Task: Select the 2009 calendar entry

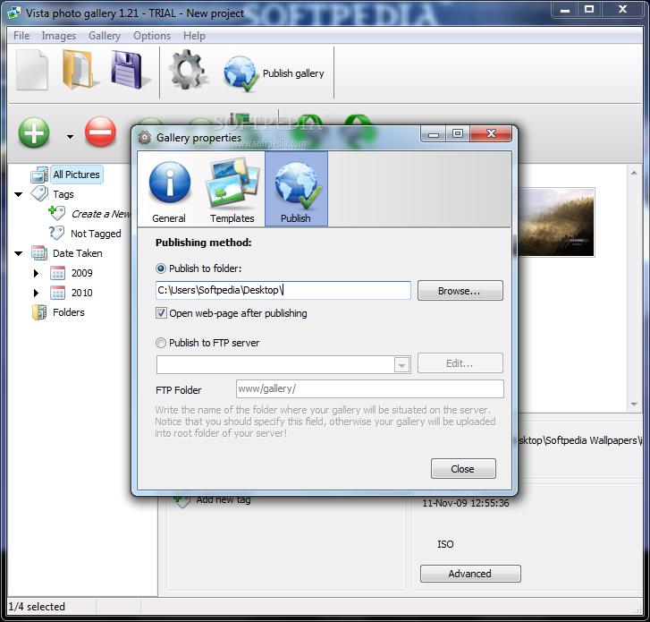Action: (x=81, y=273)
